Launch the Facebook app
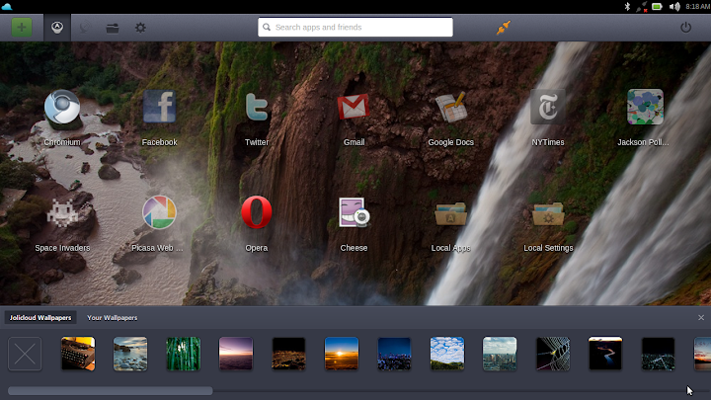Viewport: 711px width, 400px height. [x=159, y=109]
